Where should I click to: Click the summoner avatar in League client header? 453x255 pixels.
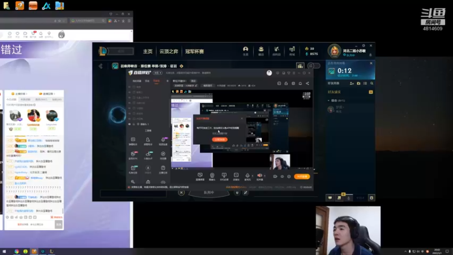click(x=334, y=51)
